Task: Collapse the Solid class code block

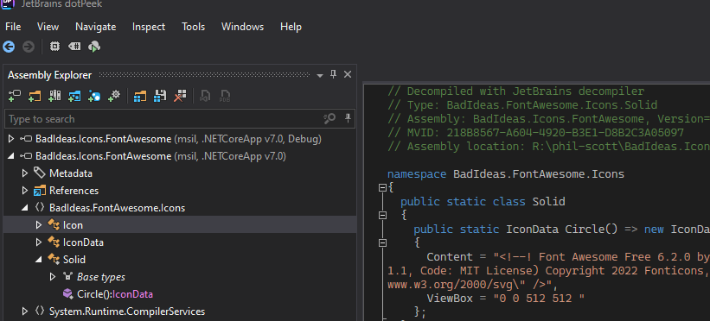Action: 382,215
